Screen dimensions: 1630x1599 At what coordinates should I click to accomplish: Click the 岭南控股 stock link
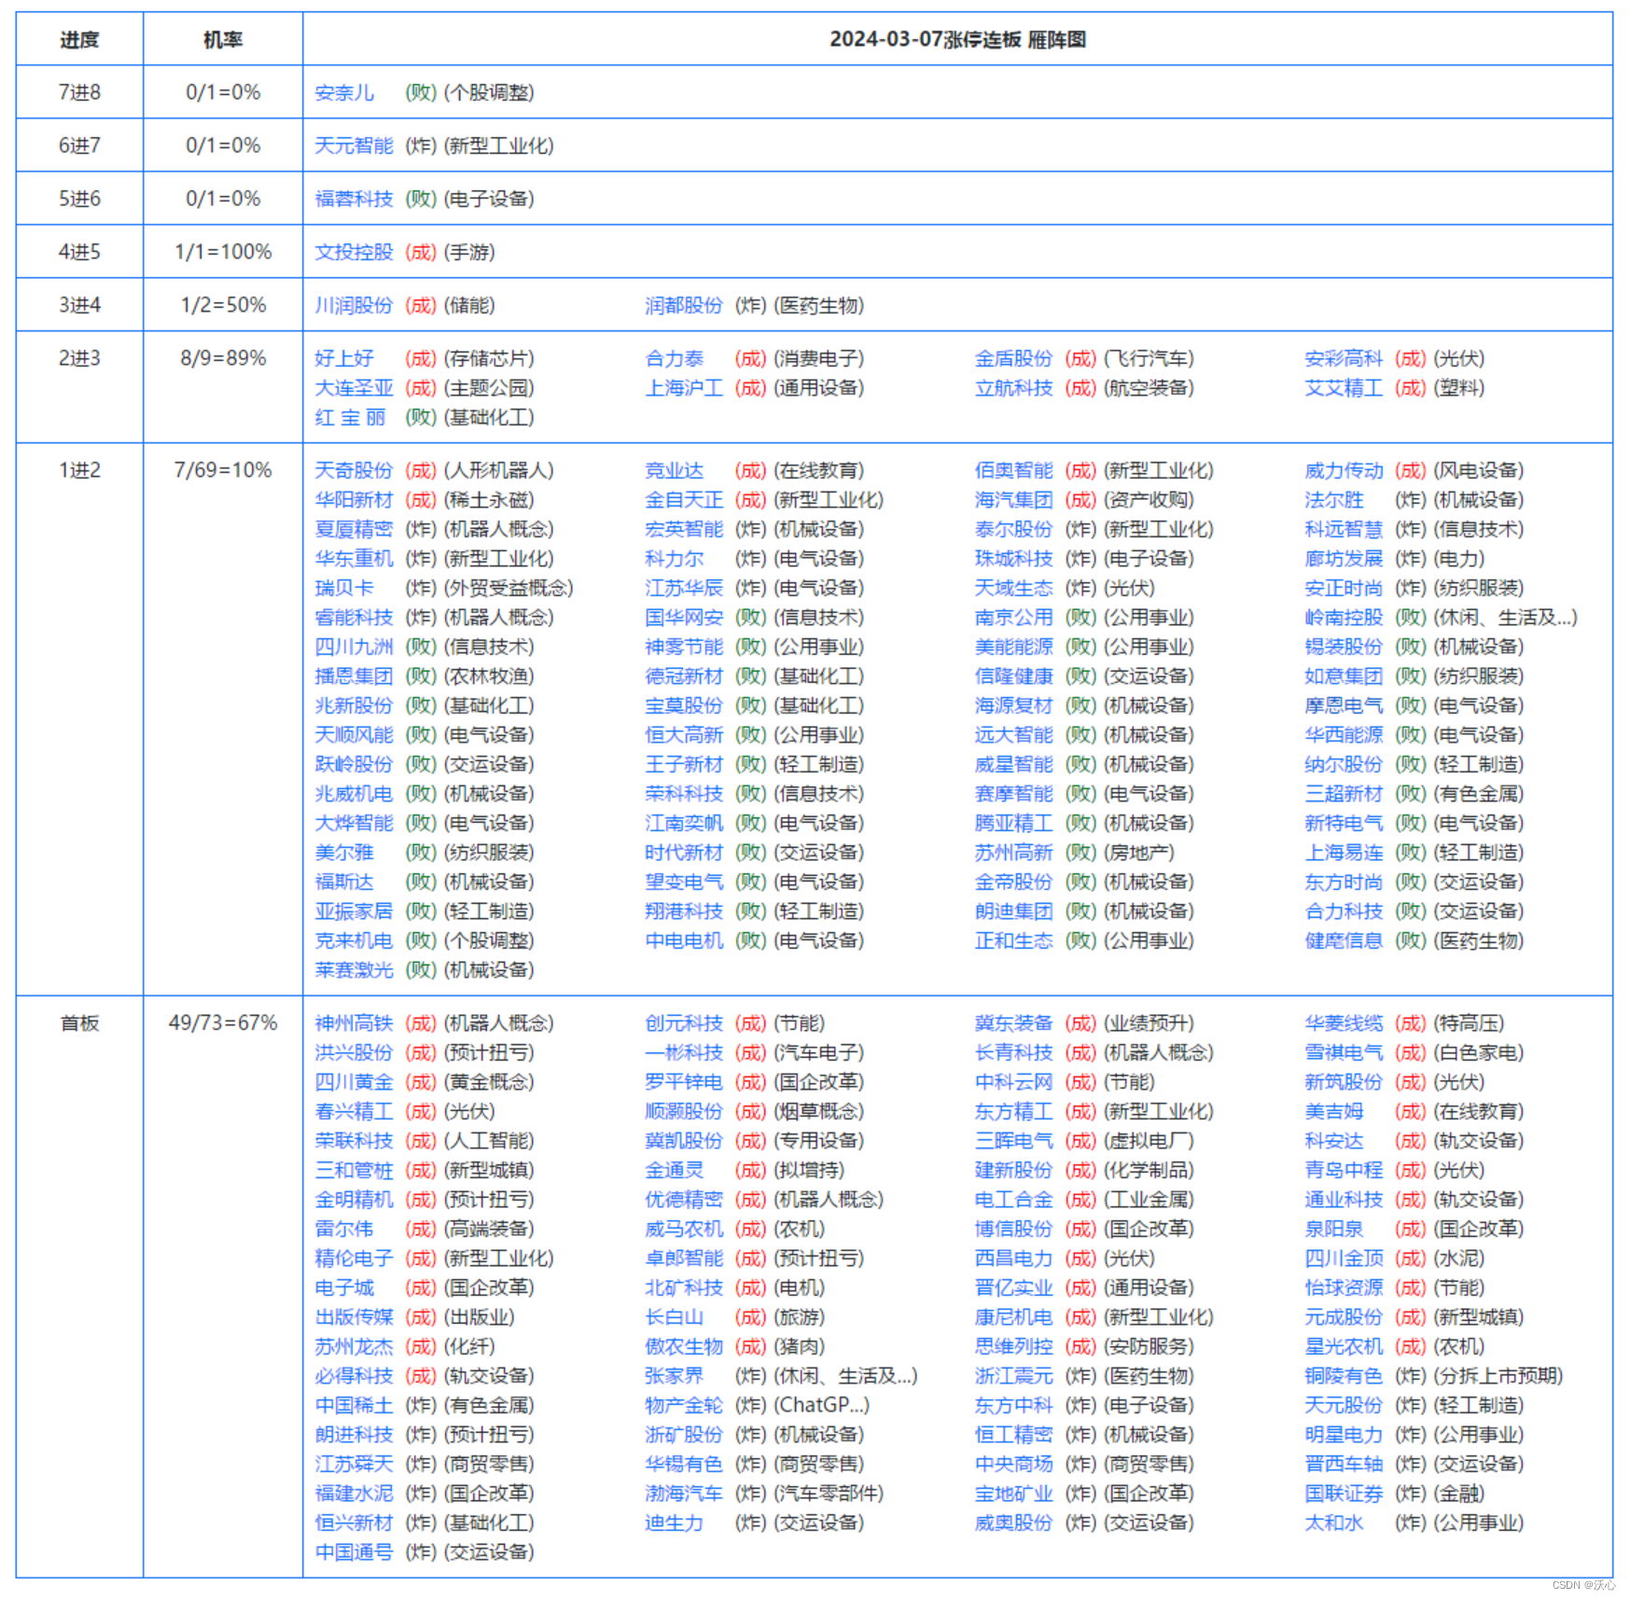pyautogui.click(x=1344, y=618)
